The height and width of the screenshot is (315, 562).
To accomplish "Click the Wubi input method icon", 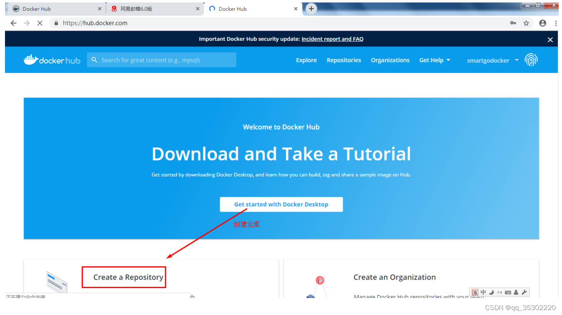I will pos(475,292).
